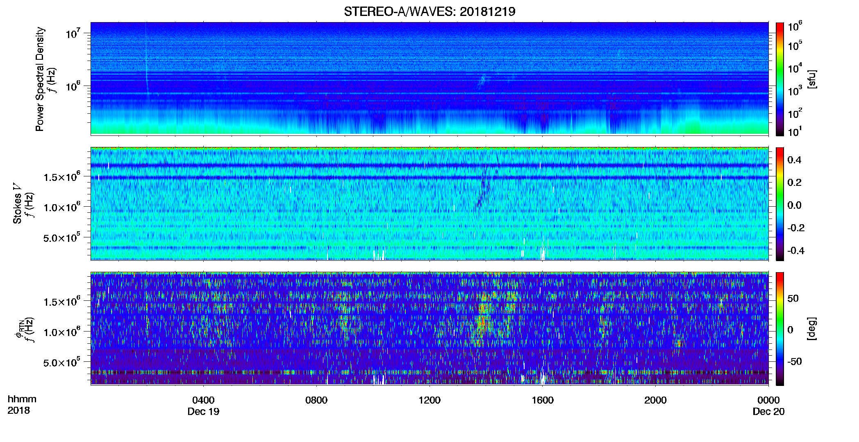Click the 10^7 frequency tick in top panel
Image resolution: width=859 pixels, height=442 pixels.
[x=73, y=33]
